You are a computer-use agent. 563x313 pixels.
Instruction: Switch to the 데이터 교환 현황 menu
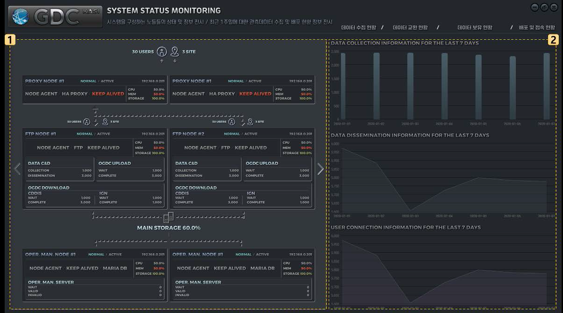tap(410, 28)
